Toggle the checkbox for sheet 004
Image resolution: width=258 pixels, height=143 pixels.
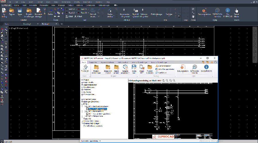(x=87, y=114)
